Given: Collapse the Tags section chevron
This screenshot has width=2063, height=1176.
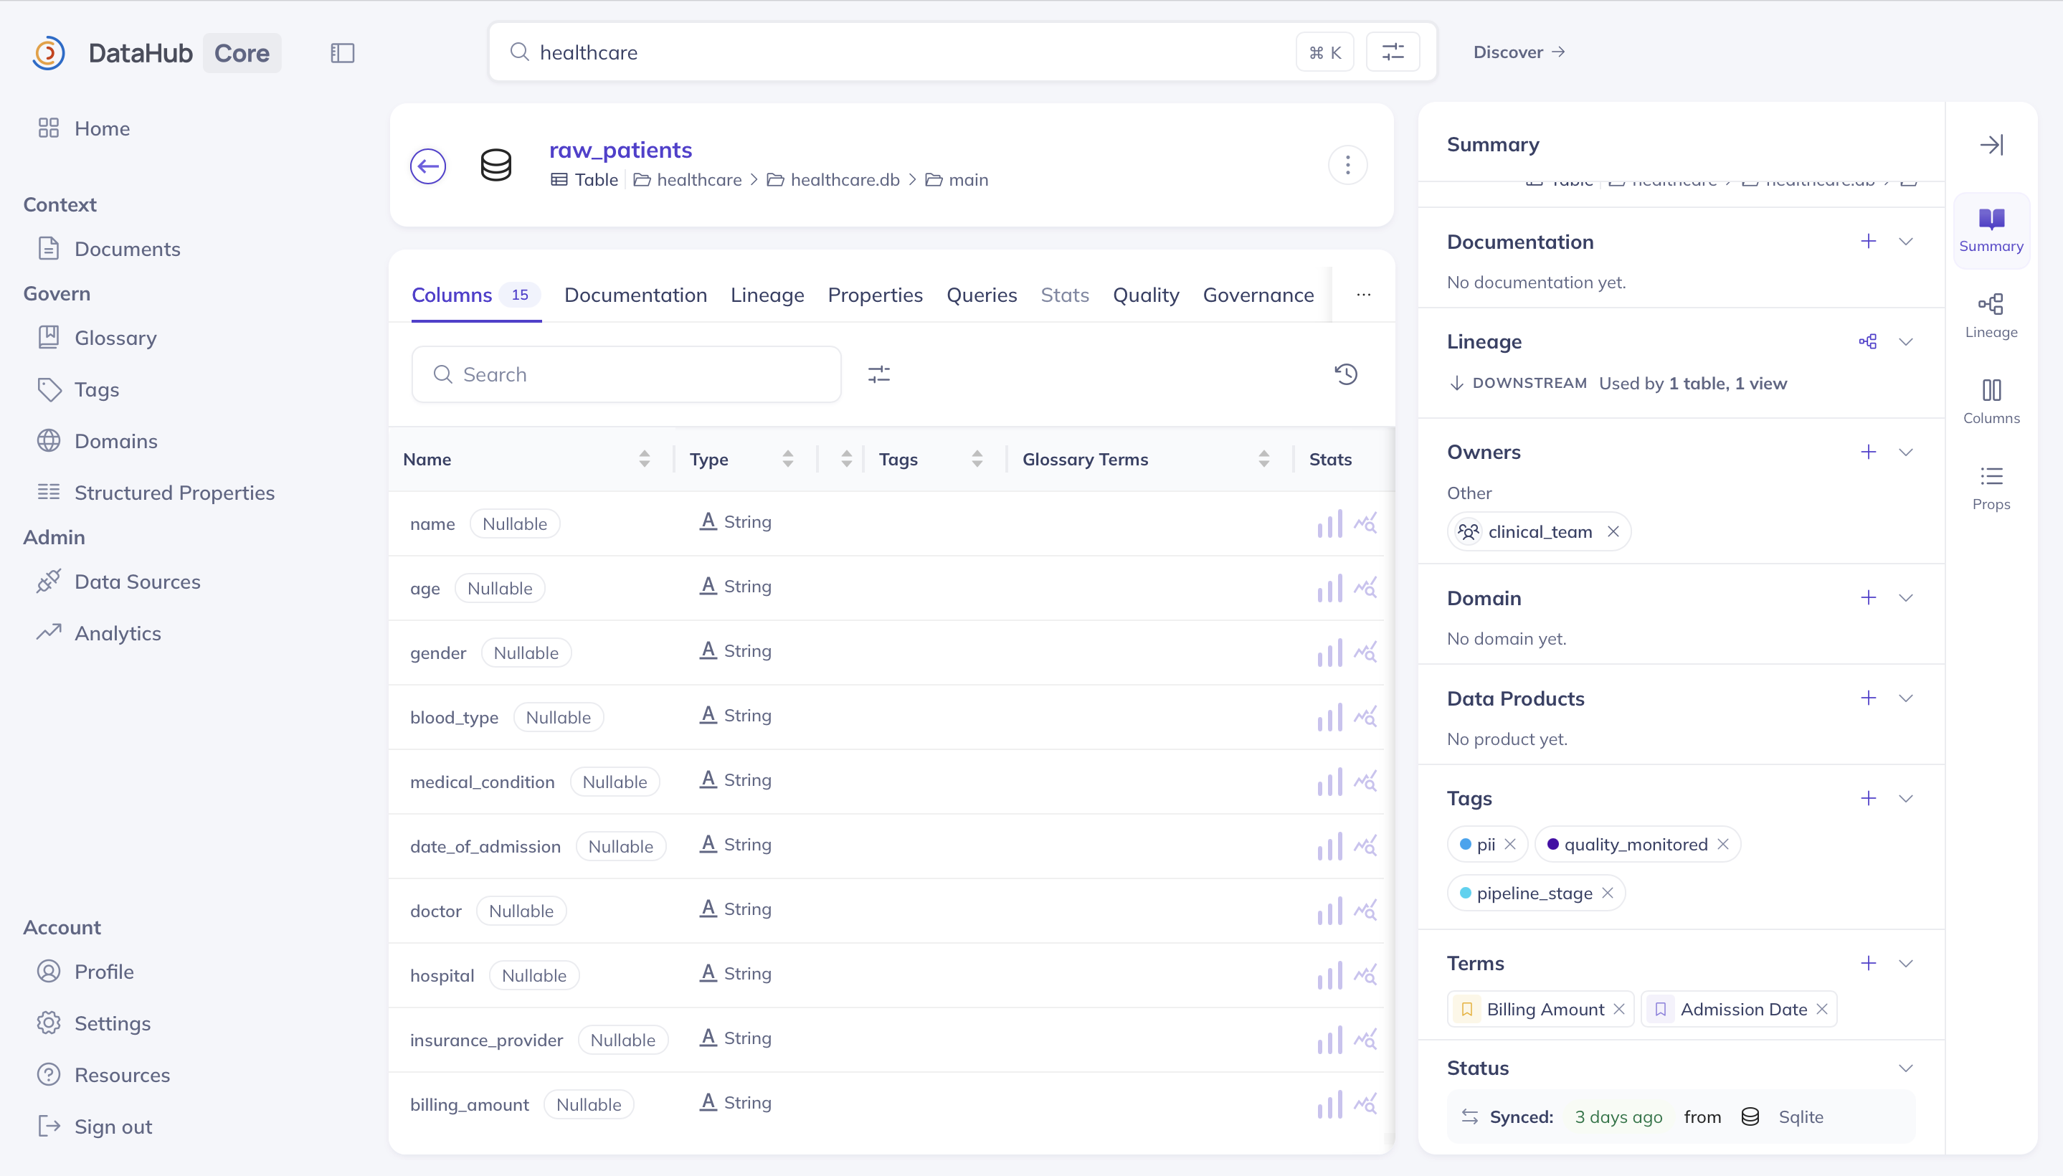Looking at the screenshot, I should coord(1905,799).
